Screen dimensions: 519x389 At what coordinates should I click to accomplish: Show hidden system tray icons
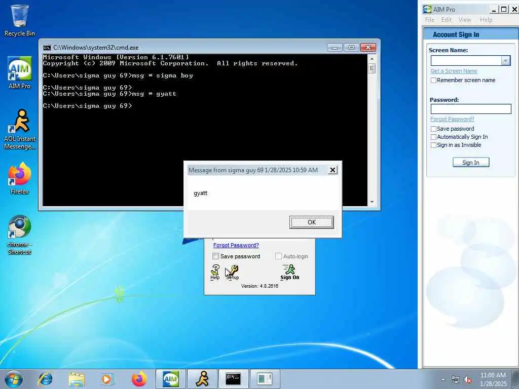click(x=443, y=379)
